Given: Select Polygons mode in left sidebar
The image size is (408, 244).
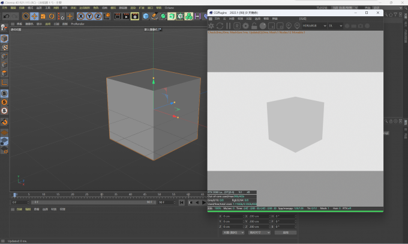Looking at the screenshot, I should (x=4, y=73).
